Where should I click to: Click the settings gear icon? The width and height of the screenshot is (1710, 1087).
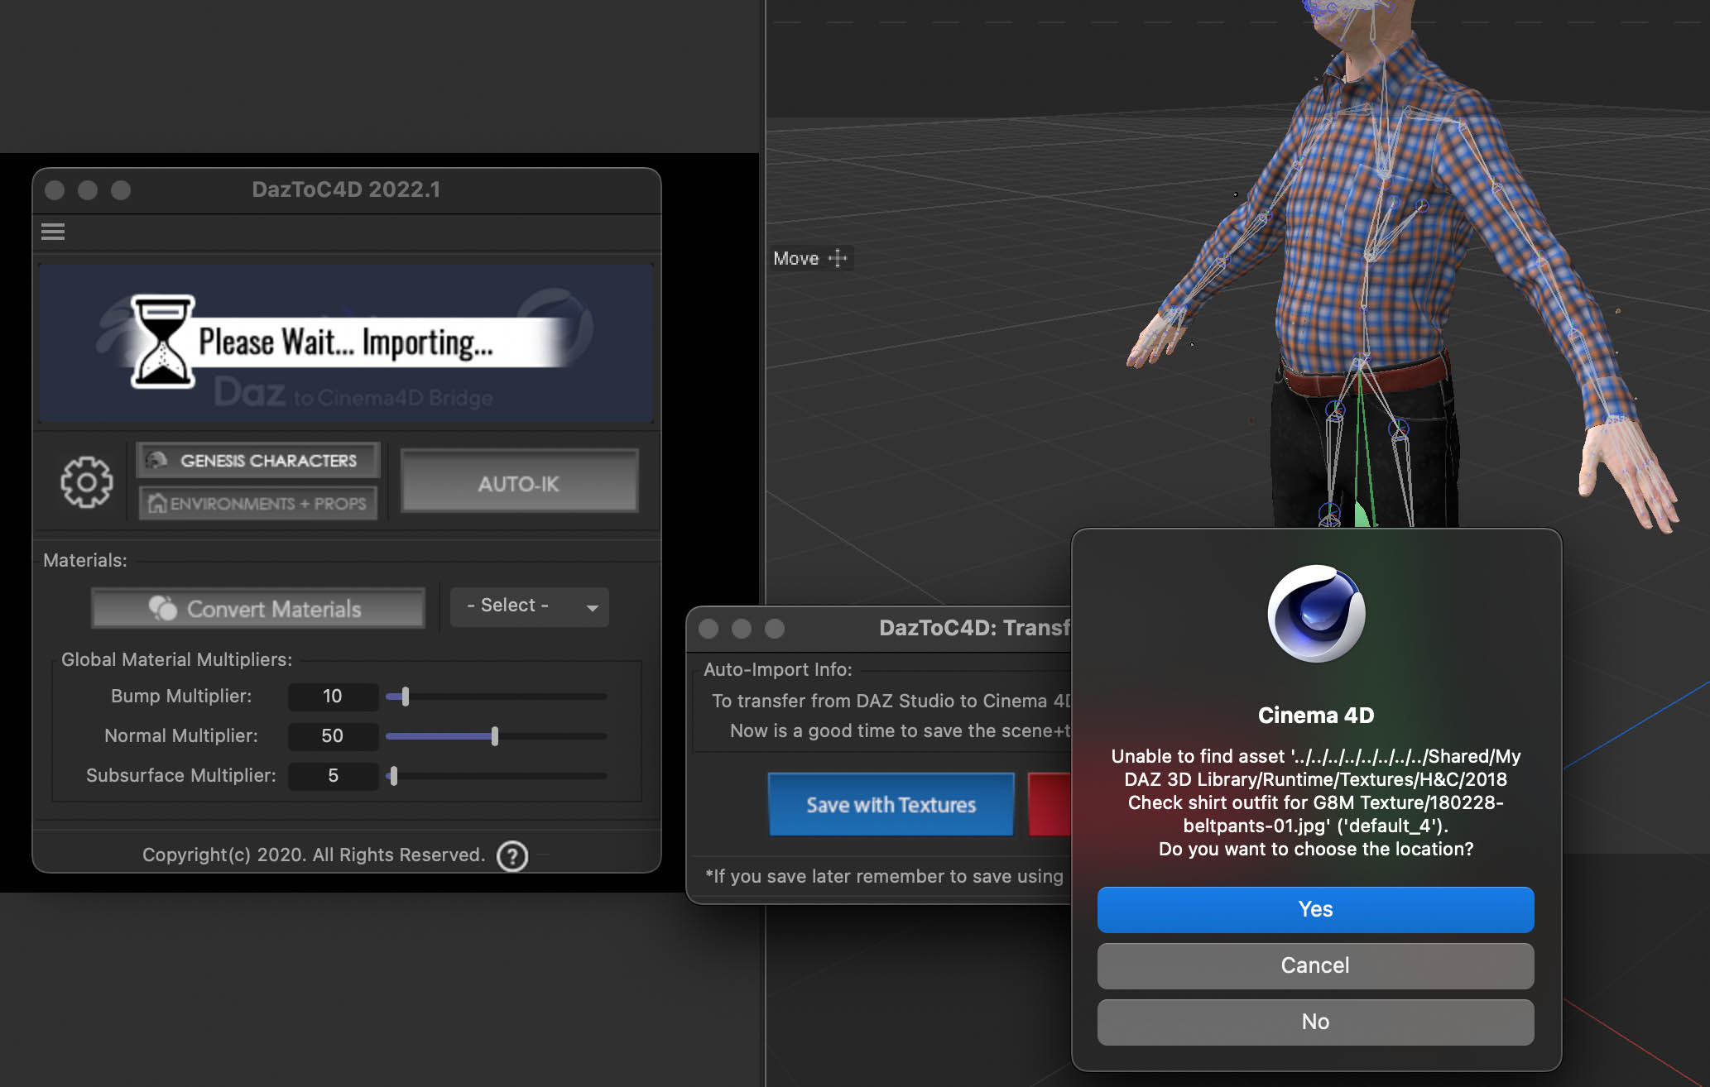click(86, 482)
